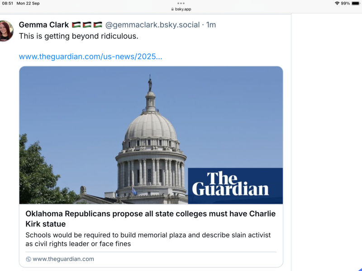Click the Gemma Clark display name
The height and width of the screenshot is (271, 362).
(x=44, y=25)
